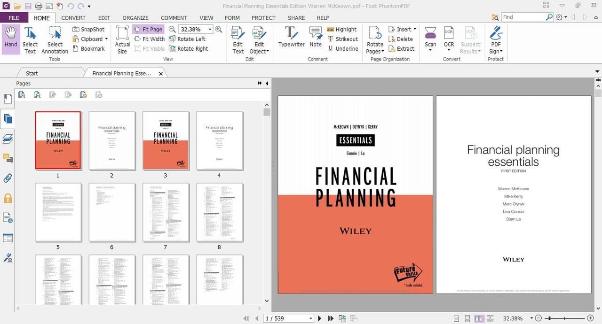Screen dimensions: 602x324
Task: Choose the Strikeout markup tool
Action: click(342, 39)
